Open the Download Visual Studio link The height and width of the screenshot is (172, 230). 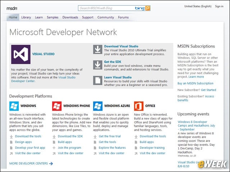coord(121,46)
